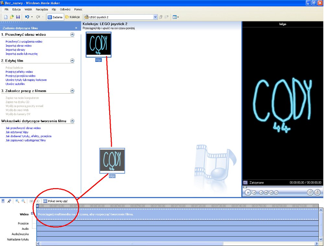Open Jak dodawać tytuły, efekty, przejścia tip

point(29,136)
